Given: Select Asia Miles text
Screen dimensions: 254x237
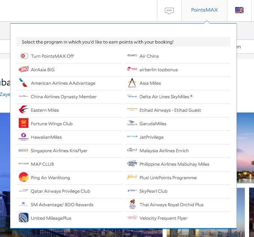Looking at the screenshot, I should tap(150, 83).
